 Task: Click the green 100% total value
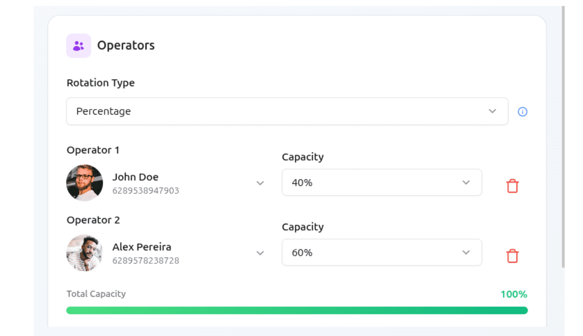[514, 294]
